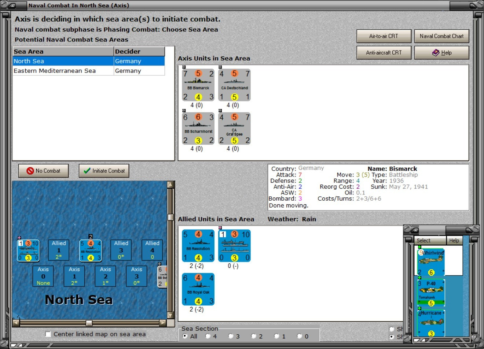The width and height of the screenshot is (484, 349).
Task: Click the BB Royal Oak counter
Action: pos(198,289)
